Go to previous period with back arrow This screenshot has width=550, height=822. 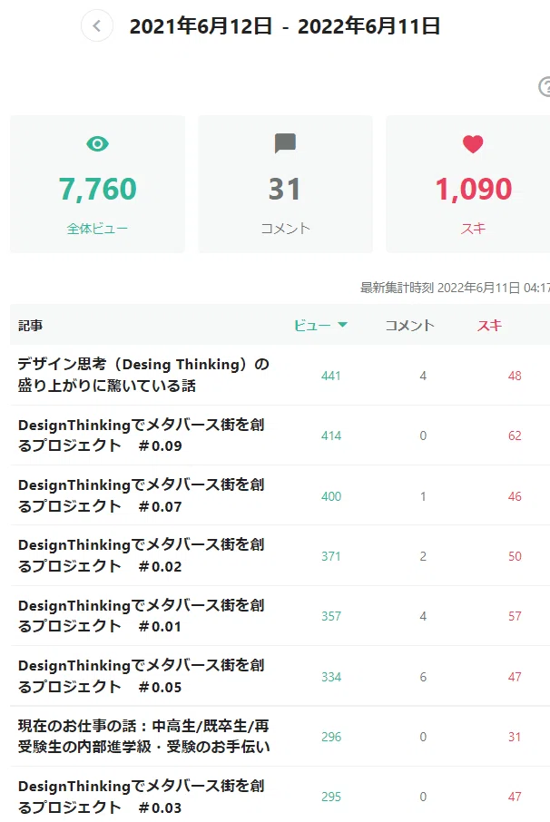point(97,25)
